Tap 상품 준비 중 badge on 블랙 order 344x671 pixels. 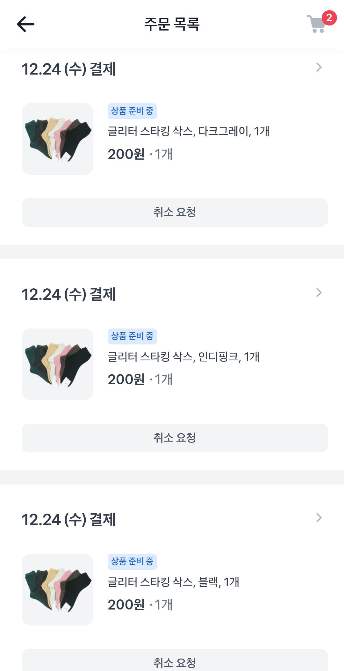tap(132, 561)
